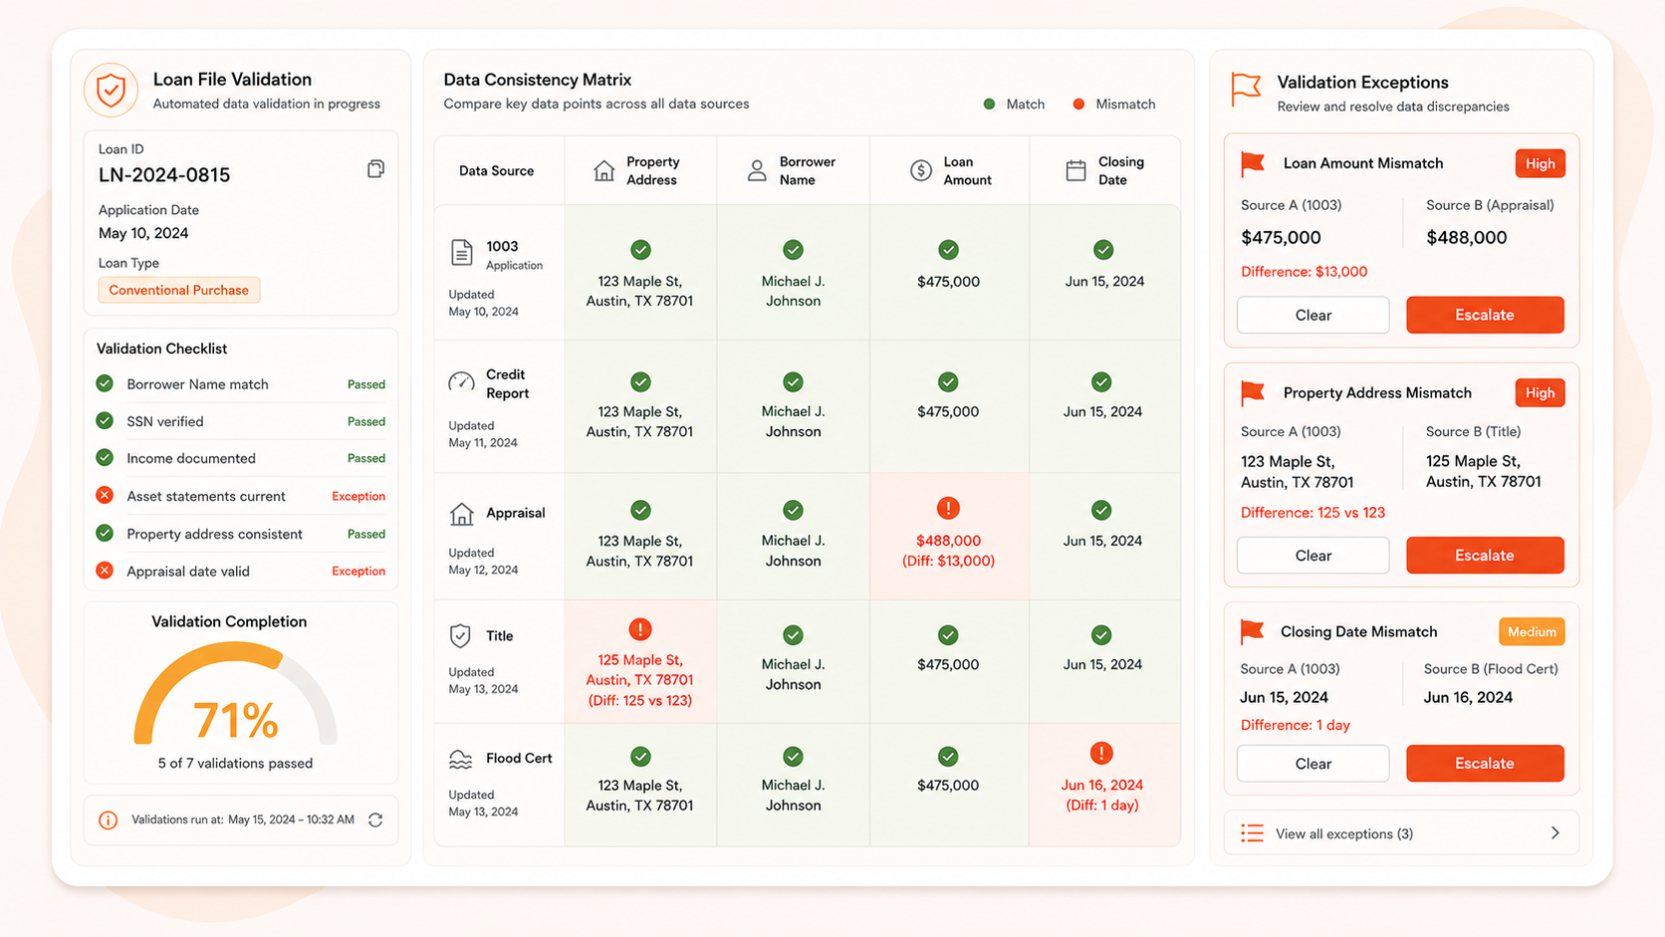1665x937 pixels.
Task: Click the 1003 row Property Address match checkmark
Action: 640,249
